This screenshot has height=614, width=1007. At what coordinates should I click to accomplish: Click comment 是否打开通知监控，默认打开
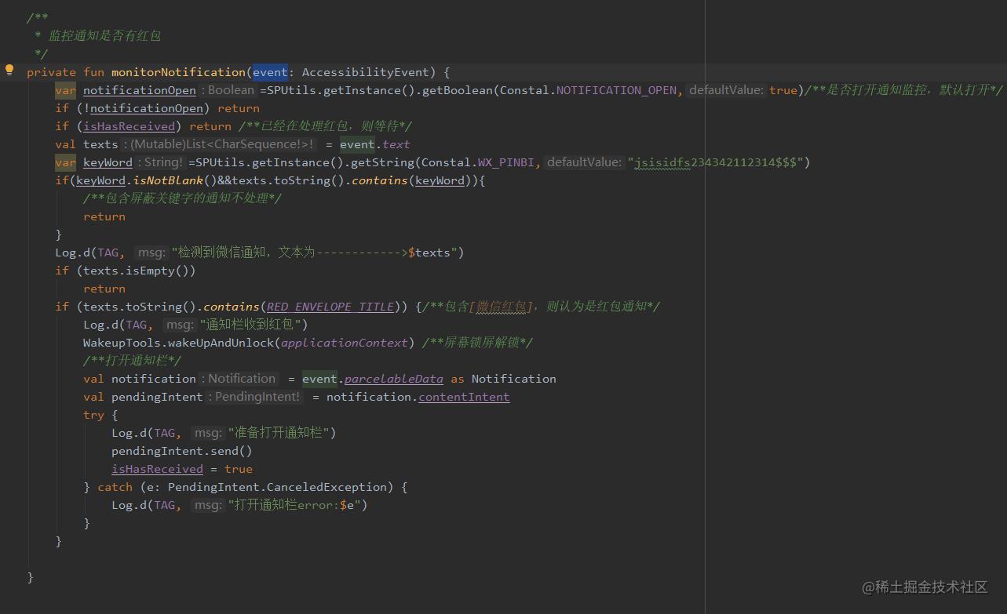point(904,90)
